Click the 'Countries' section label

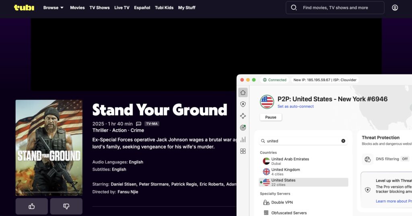(268, 152)
